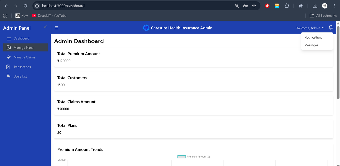Open Chrome three-dot menu
Image resolution: width=340 pixels, height=166 pixels.
coord(334,6)
